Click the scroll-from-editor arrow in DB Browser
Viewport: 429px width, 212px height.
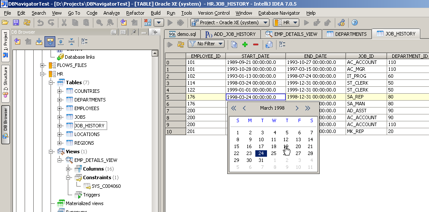[39, 41]
